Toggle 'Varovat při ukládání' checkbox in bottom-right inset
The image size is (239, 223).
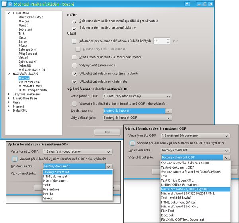click(x=132, y=143)
